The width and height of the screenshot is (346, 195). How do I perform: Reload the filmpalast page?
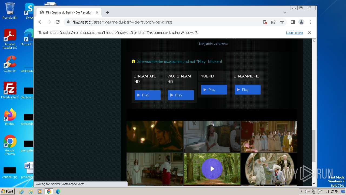58,22
